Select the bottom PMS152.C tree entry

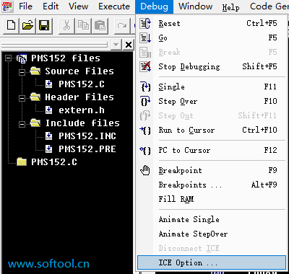pos(54,162)
